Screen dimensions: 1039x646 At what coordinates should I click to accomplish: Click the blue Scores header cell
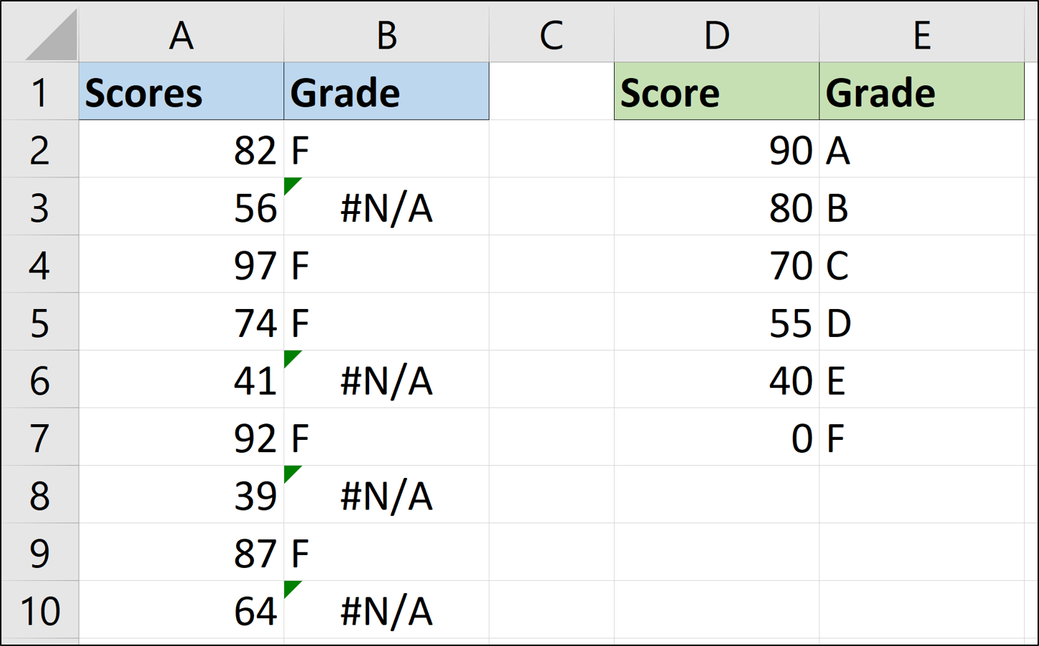[x=181, y=92]
